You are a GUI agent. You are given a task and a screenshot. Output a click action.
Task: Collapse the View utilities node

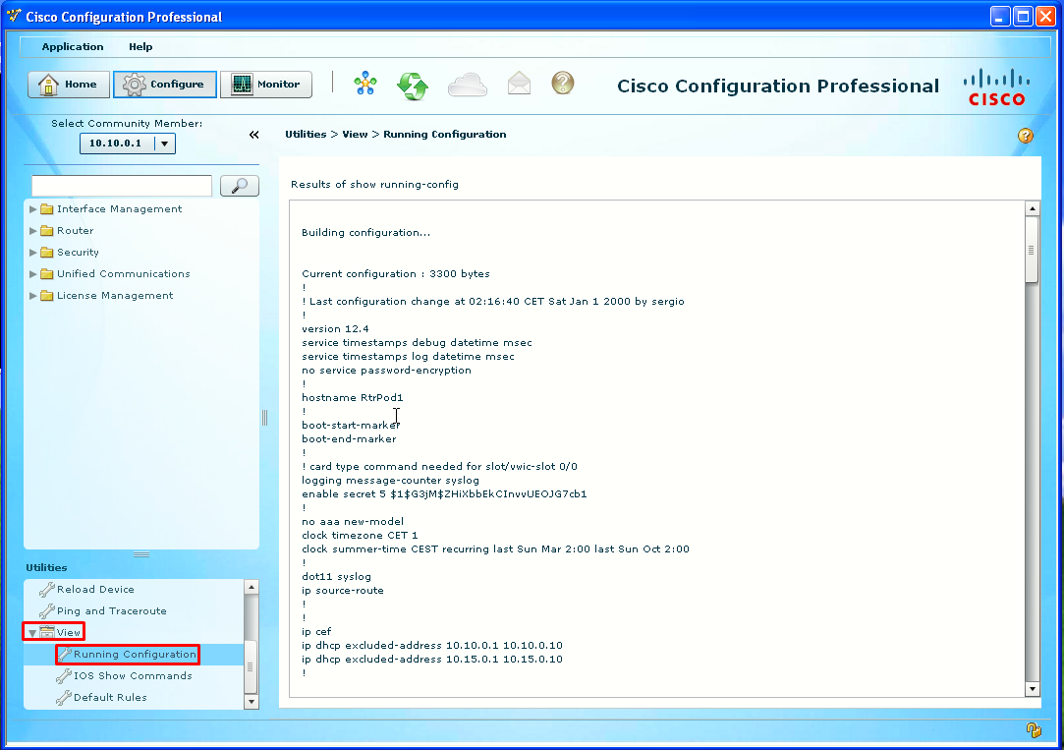[x=31, y=633]
